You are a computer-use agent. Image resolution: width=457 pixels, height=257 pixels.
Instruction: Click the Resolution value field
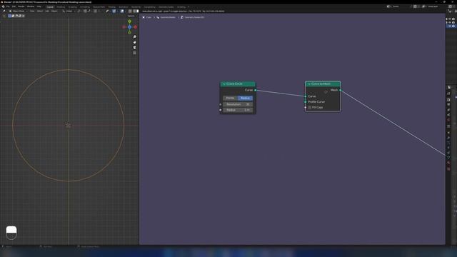coord(238,104)
